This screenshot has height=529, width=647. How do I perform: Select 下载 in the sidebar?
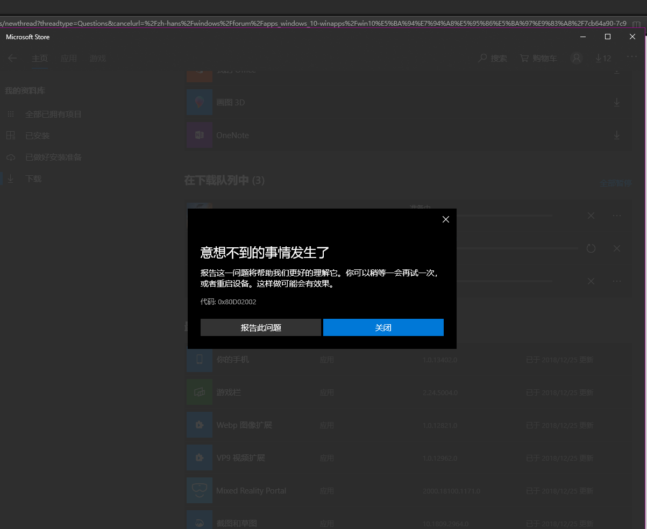point(33,179)
